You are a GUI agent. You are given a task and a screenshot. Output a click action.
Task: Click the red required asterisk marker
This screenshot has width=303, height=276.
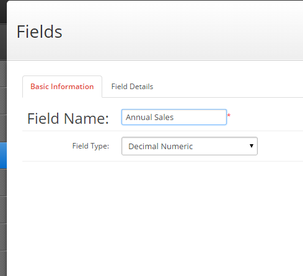pos(229,116)
